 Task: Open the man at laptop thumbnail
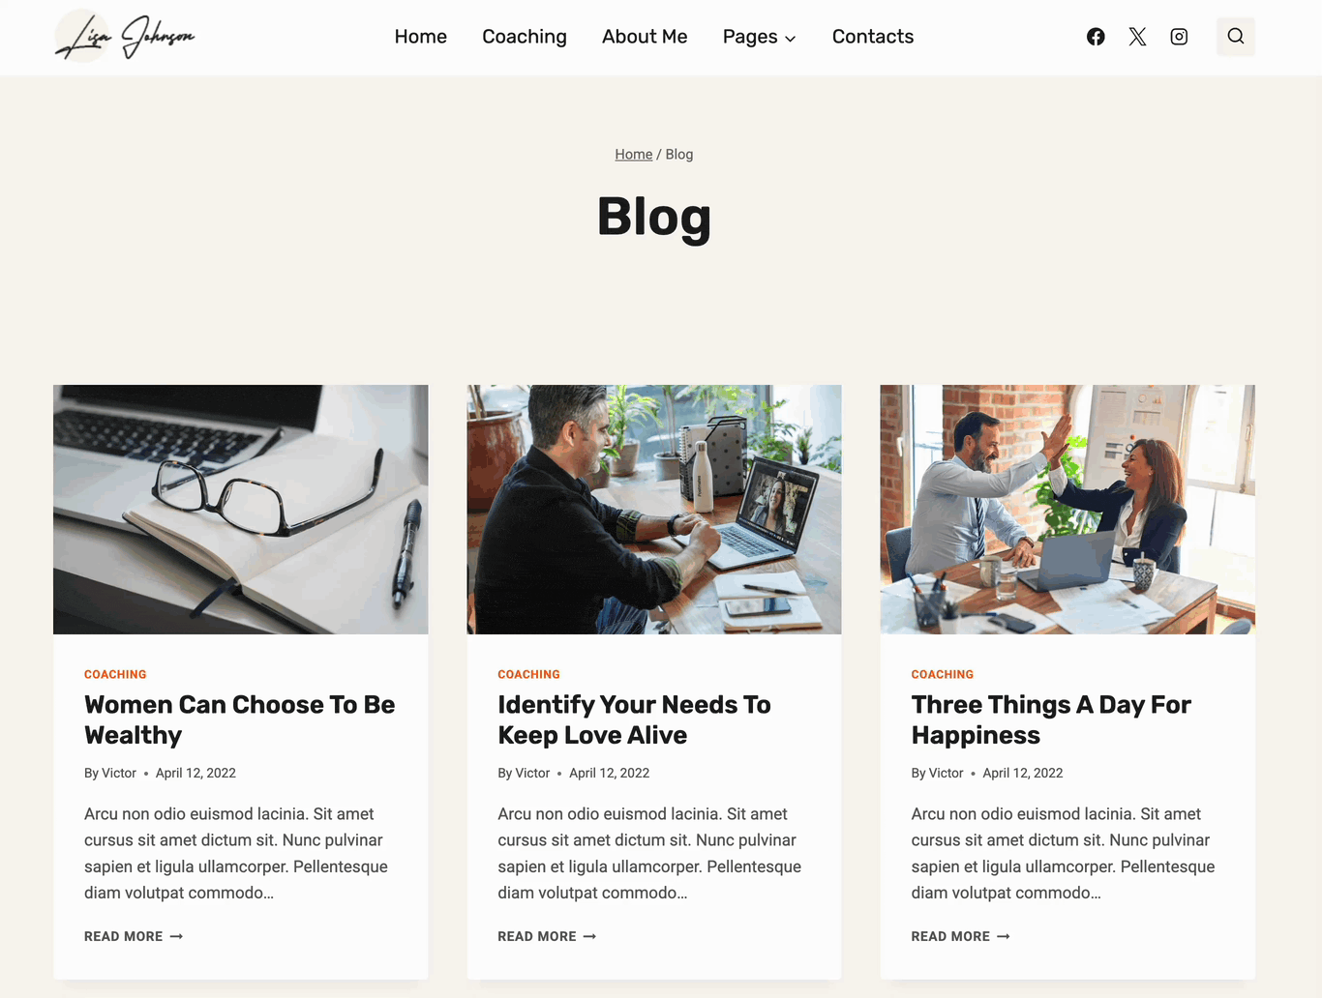click(654, 510)
